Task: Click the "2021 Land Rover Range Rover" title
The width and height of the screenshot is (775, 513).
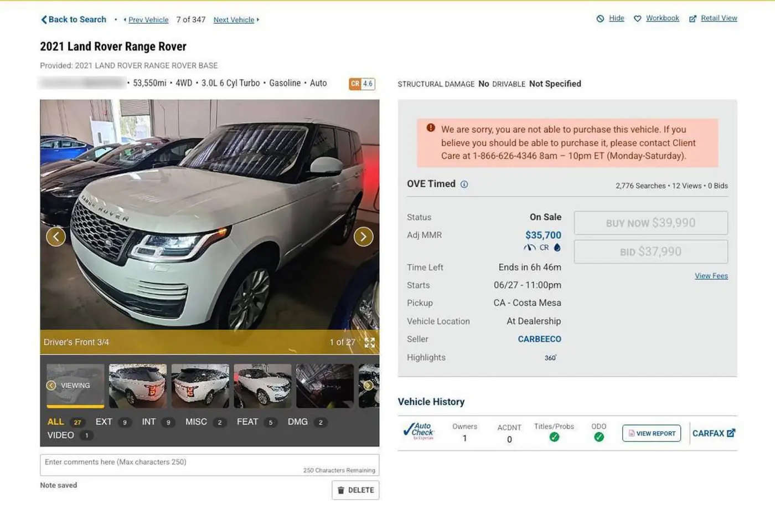Action: pos(113,47)
